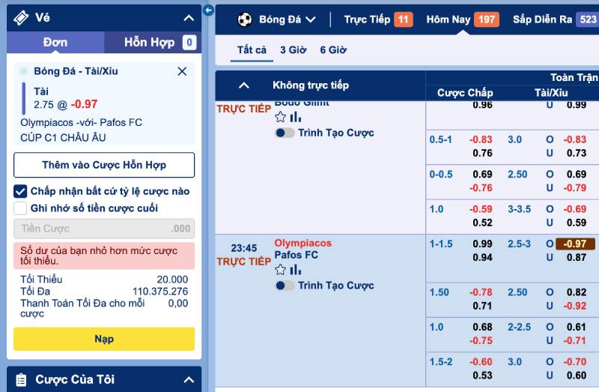The image size is (599, 392).
Task: Collapse the Vé panel chevron
Action: (188, 18)
